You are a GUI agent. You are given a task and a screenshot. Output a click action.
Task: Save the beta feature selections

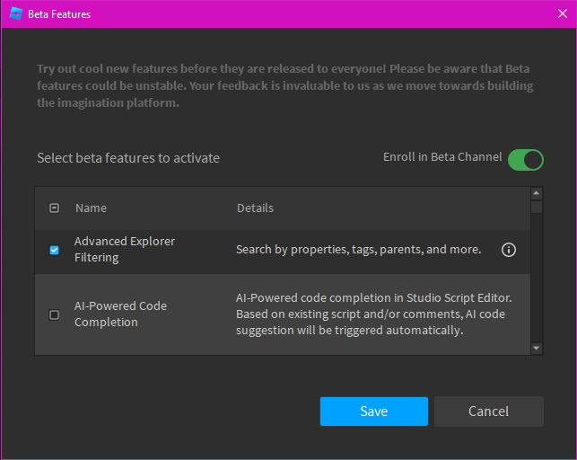(x=373, y=411)
